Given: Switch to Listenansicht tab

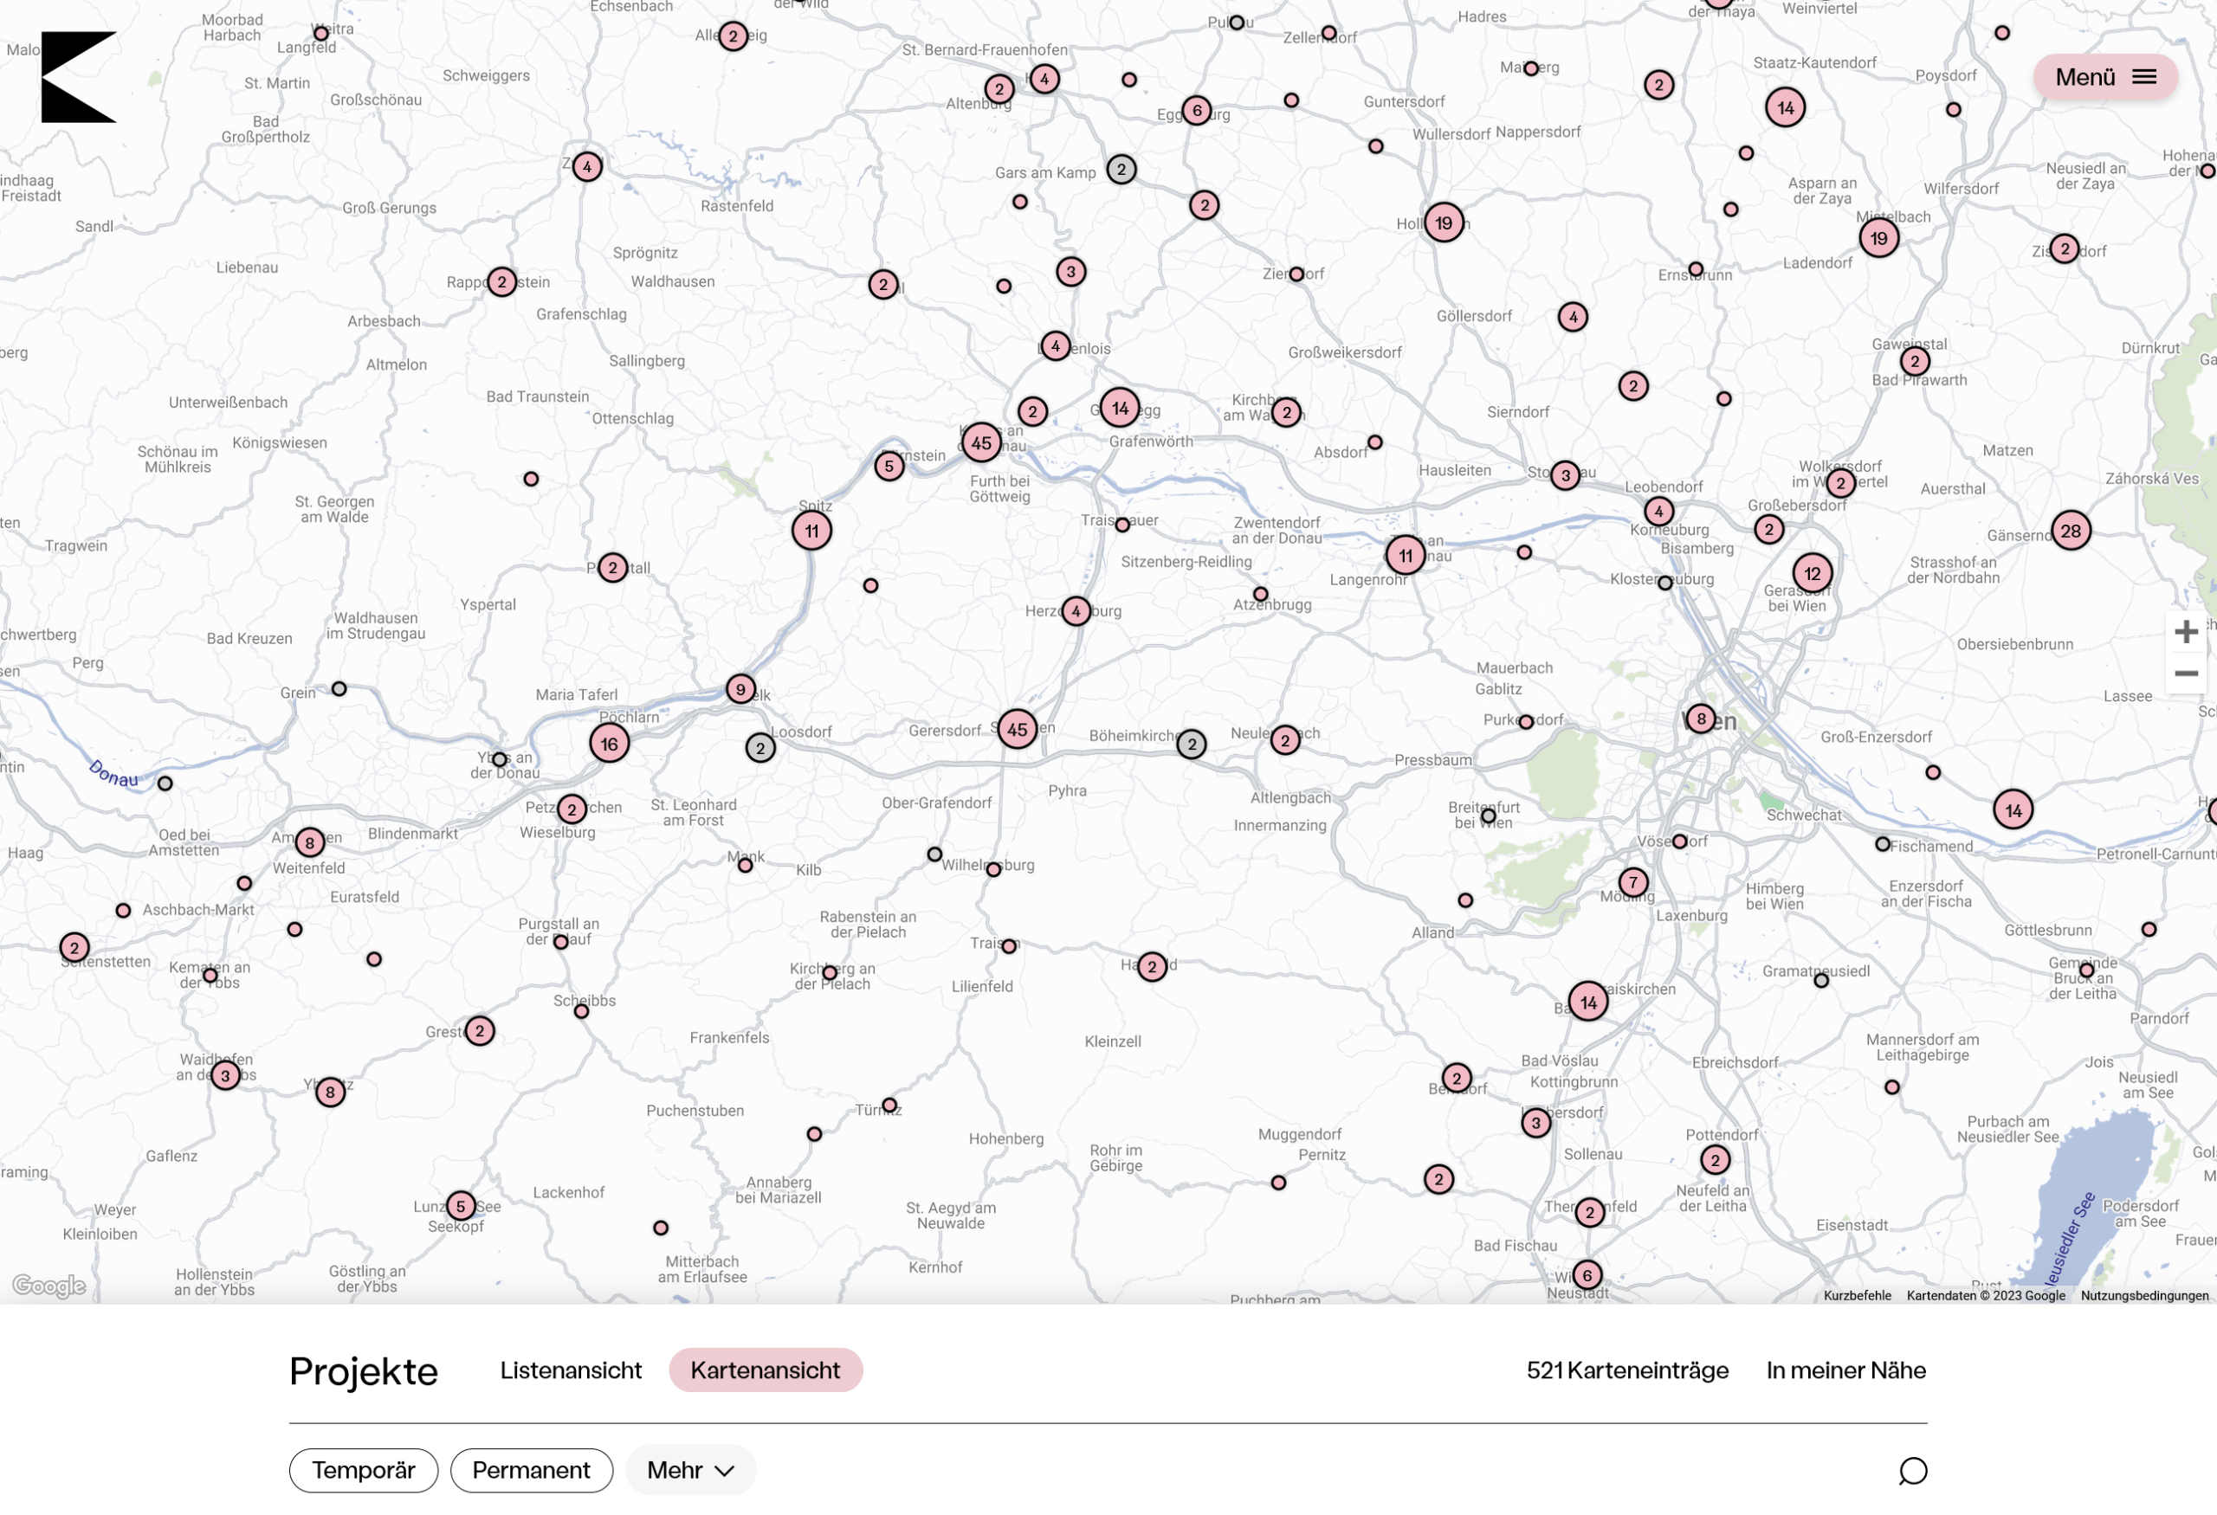Looking at the screenshot, I should (571, 1370).
